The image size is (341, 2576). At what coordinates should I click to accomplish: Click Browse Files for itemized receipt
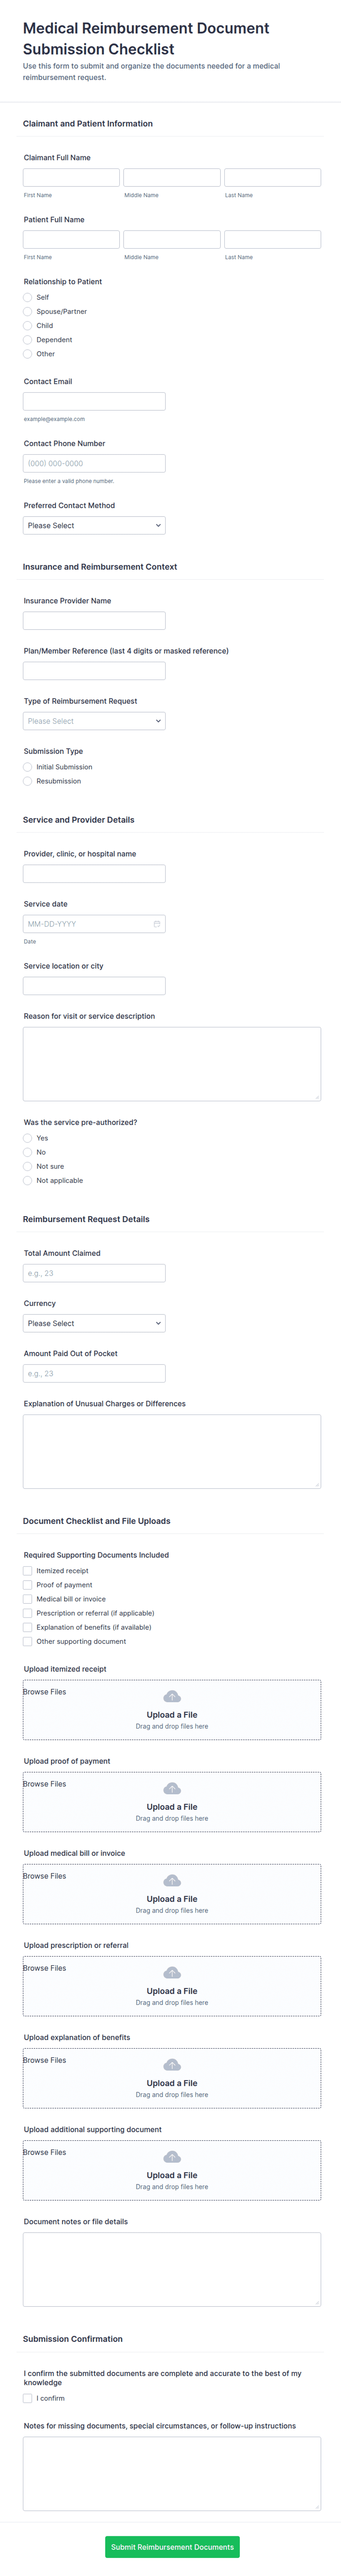(x=45, y=1692)
